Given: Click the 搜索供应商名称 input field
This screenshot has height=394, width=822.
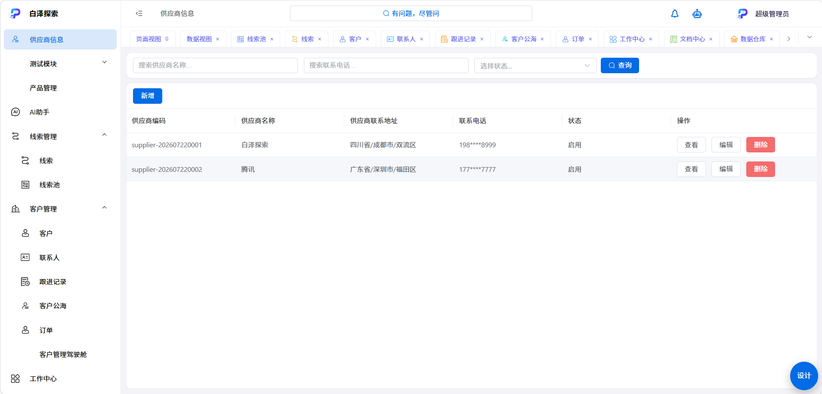Looking at the screenshot, I should 215,65.
